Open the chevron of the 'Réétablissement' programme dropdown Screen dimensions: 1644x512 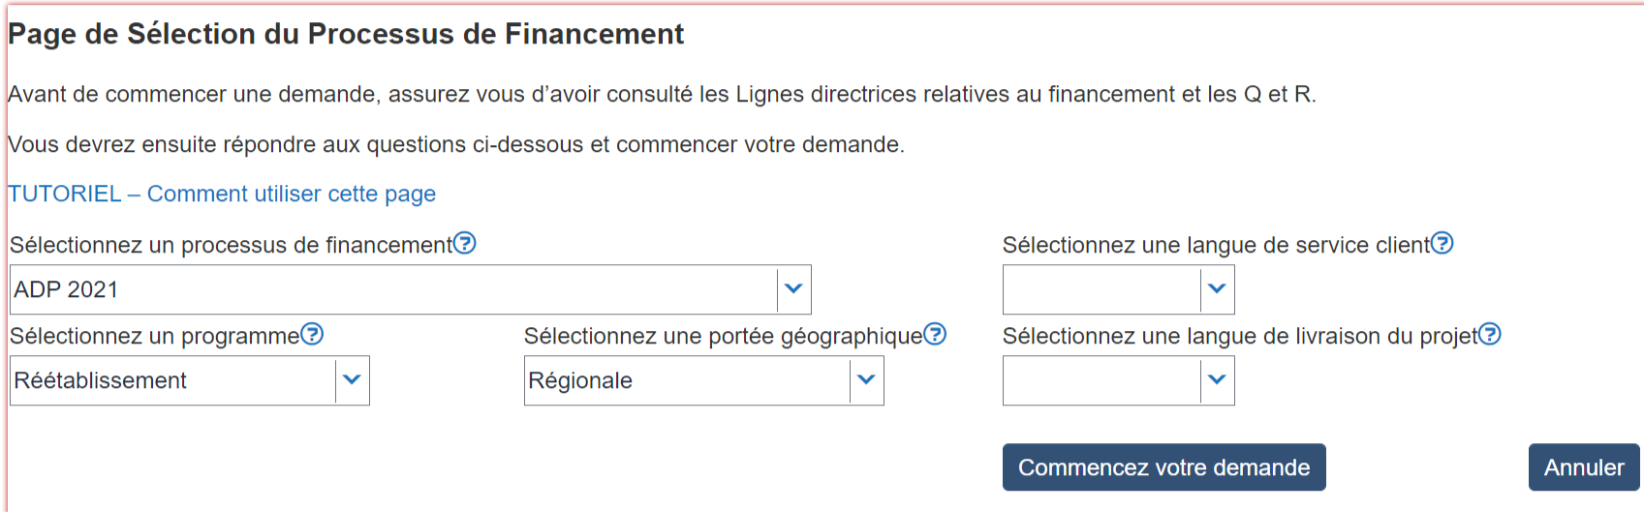[x=352, y=379]
